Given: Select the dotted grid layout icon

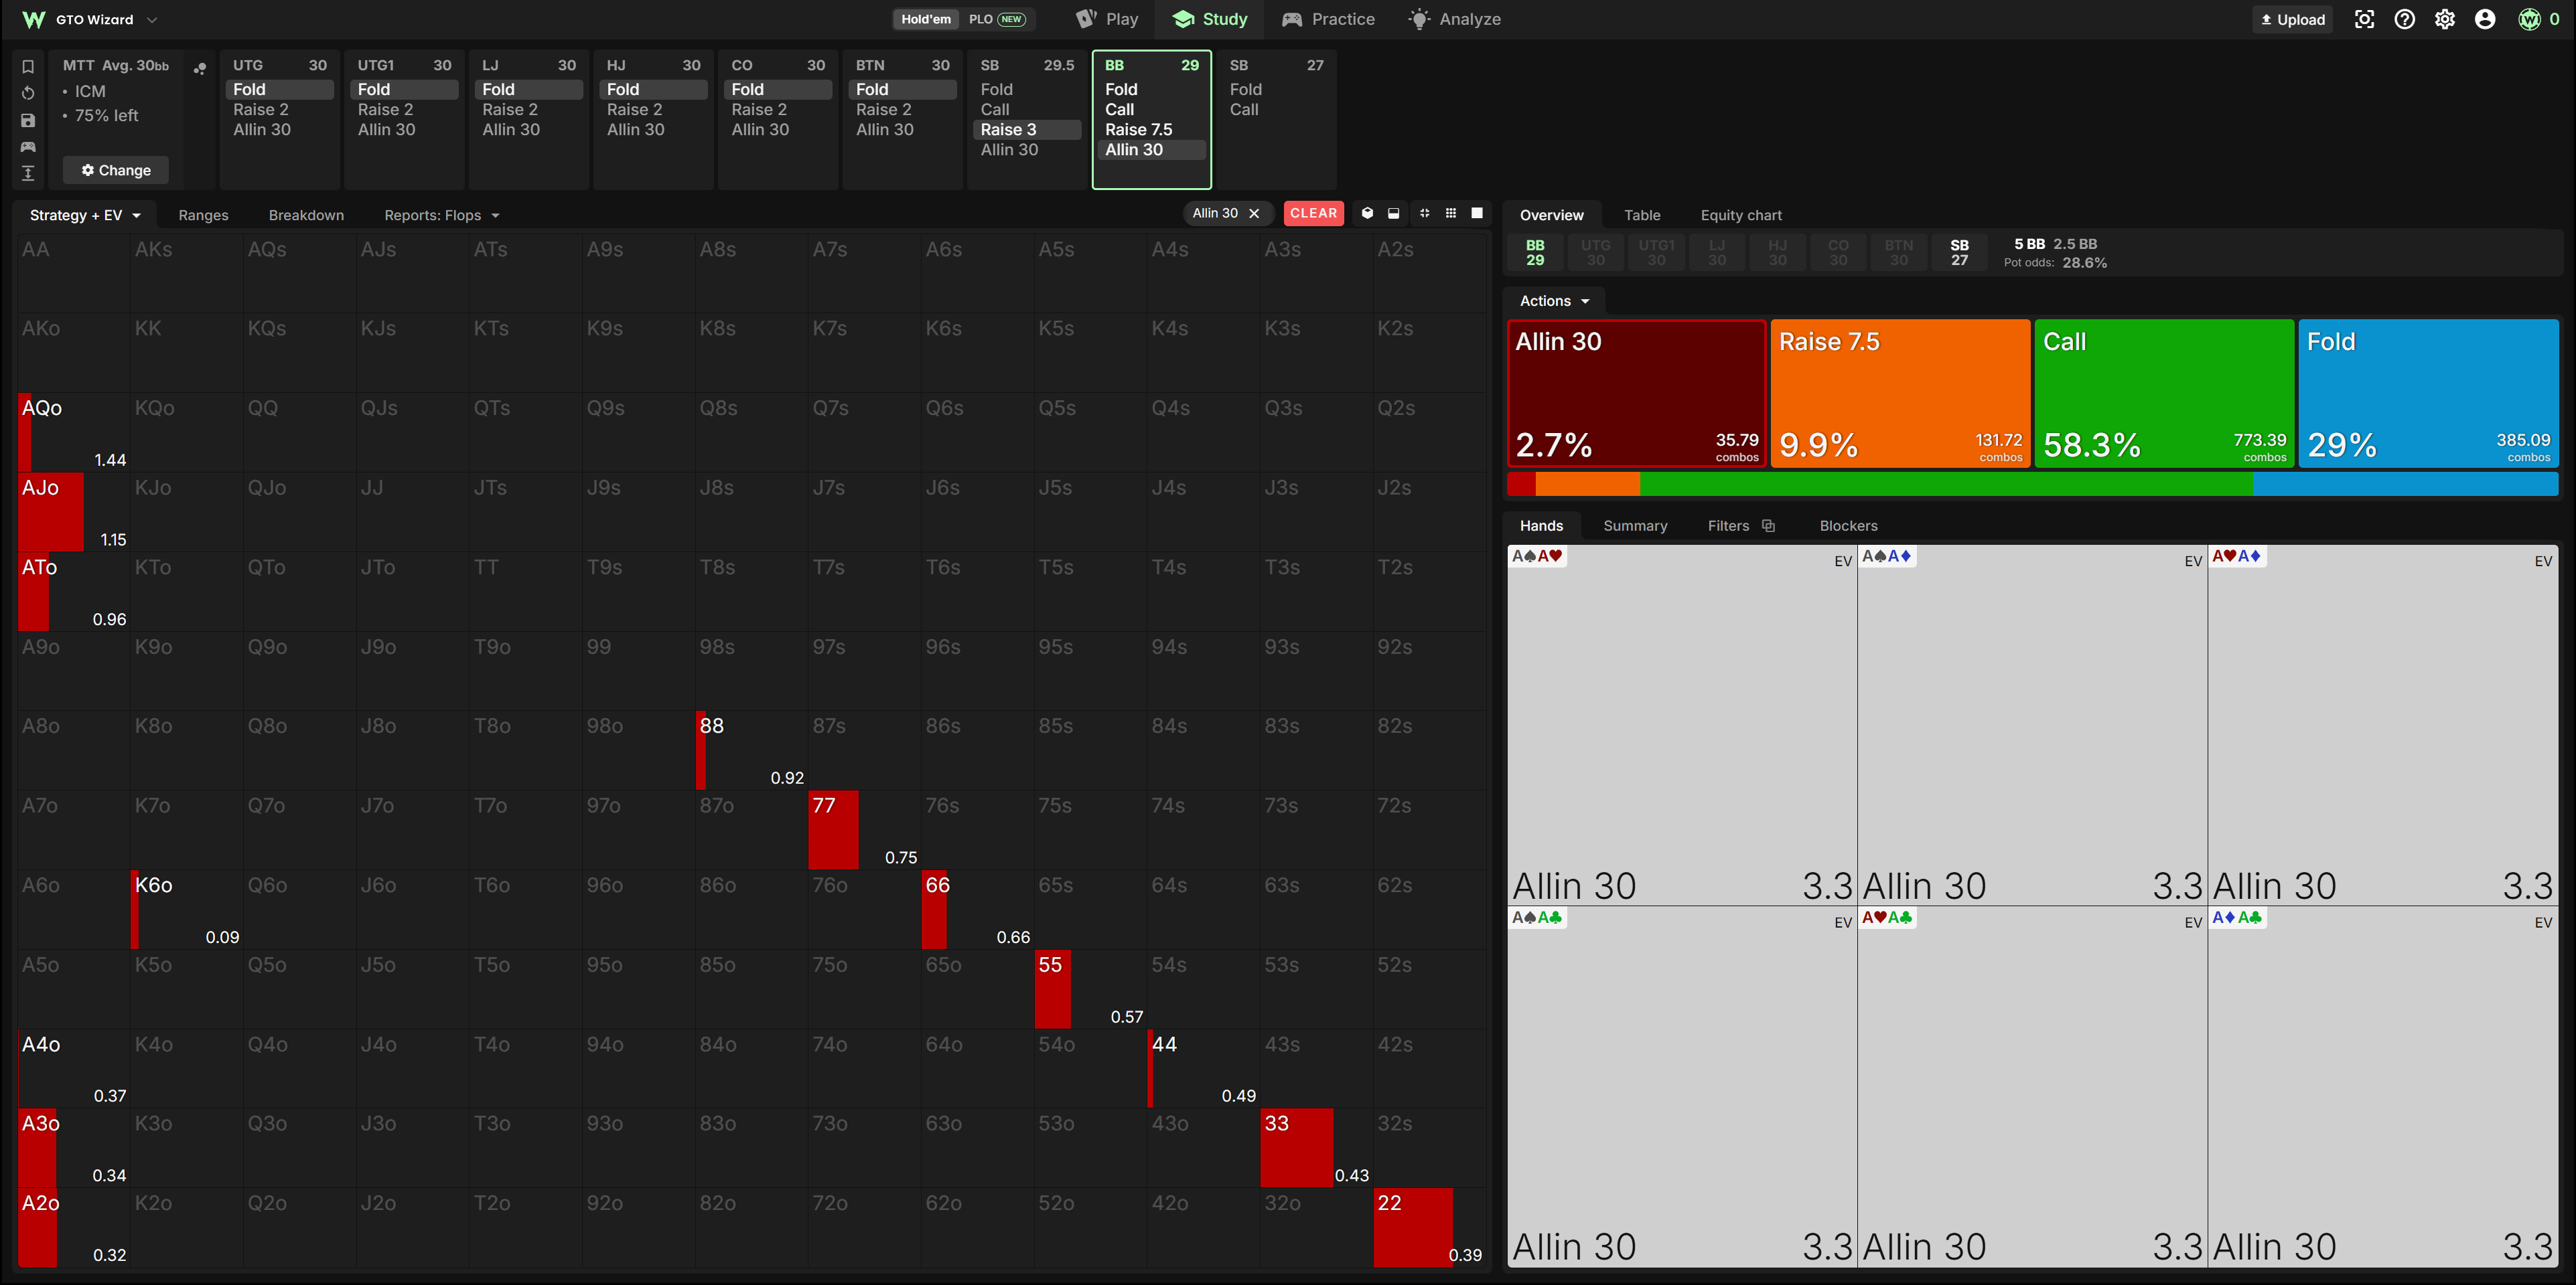Looking at the screenshot, I should pos(1450,213).
